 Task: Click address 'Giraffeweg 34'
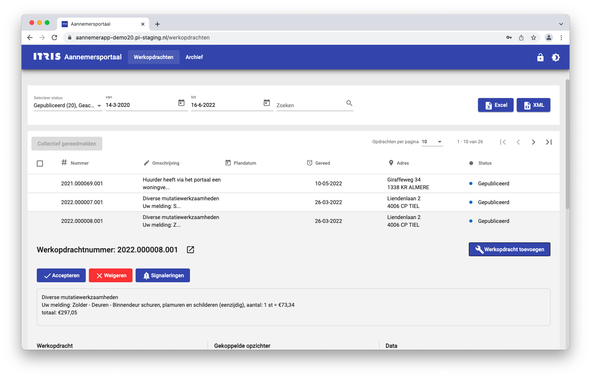(404, 180)
